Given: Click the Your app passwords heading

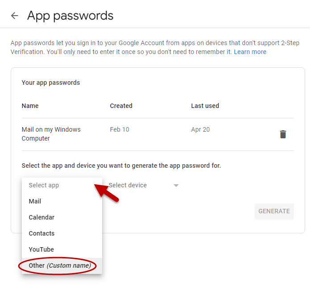Looking at the screenshot, I should pyautogui.click(x=51, y=83).
